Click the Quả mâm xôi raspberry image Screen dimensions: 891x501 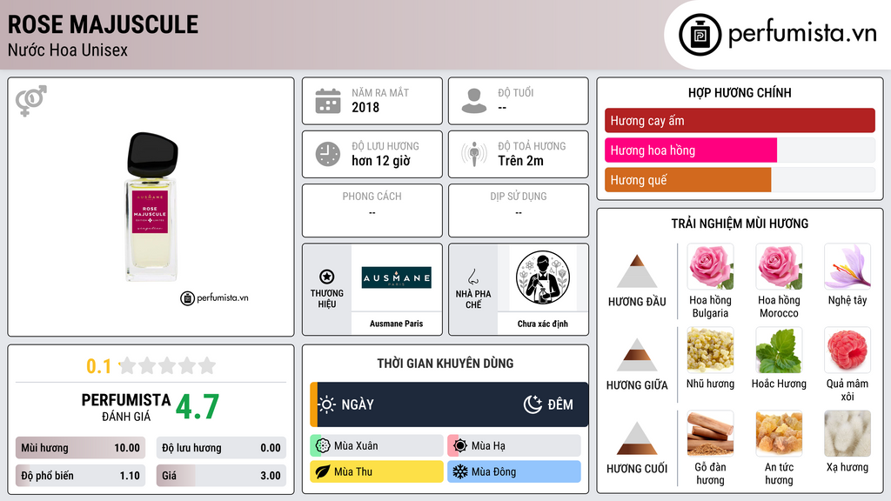[x=847, y=350]
